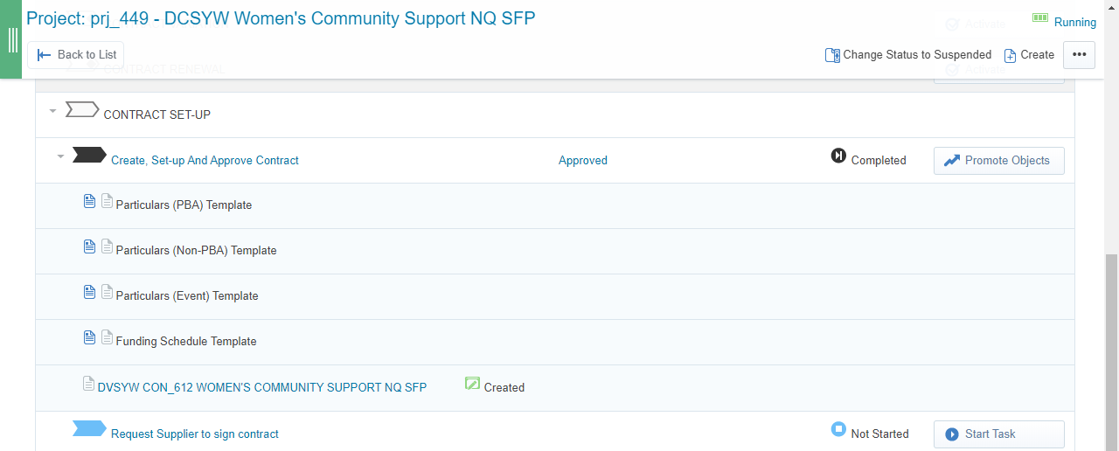Open Create, Set-up And Approve Contract link
The width and height of the screenshot is (1119, 451).
205,161
